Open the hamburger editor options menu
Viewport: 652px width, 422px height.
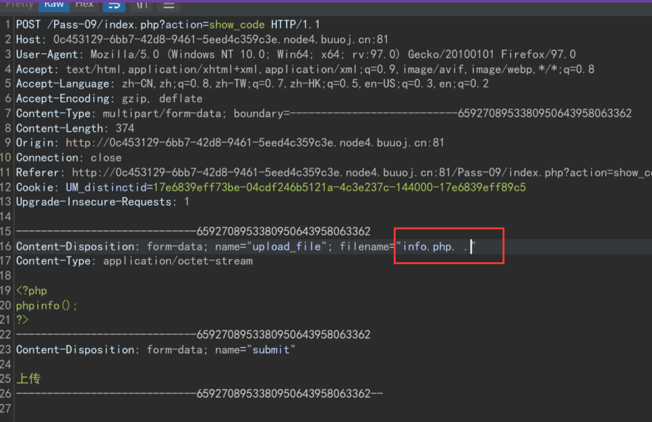point(169,5)
